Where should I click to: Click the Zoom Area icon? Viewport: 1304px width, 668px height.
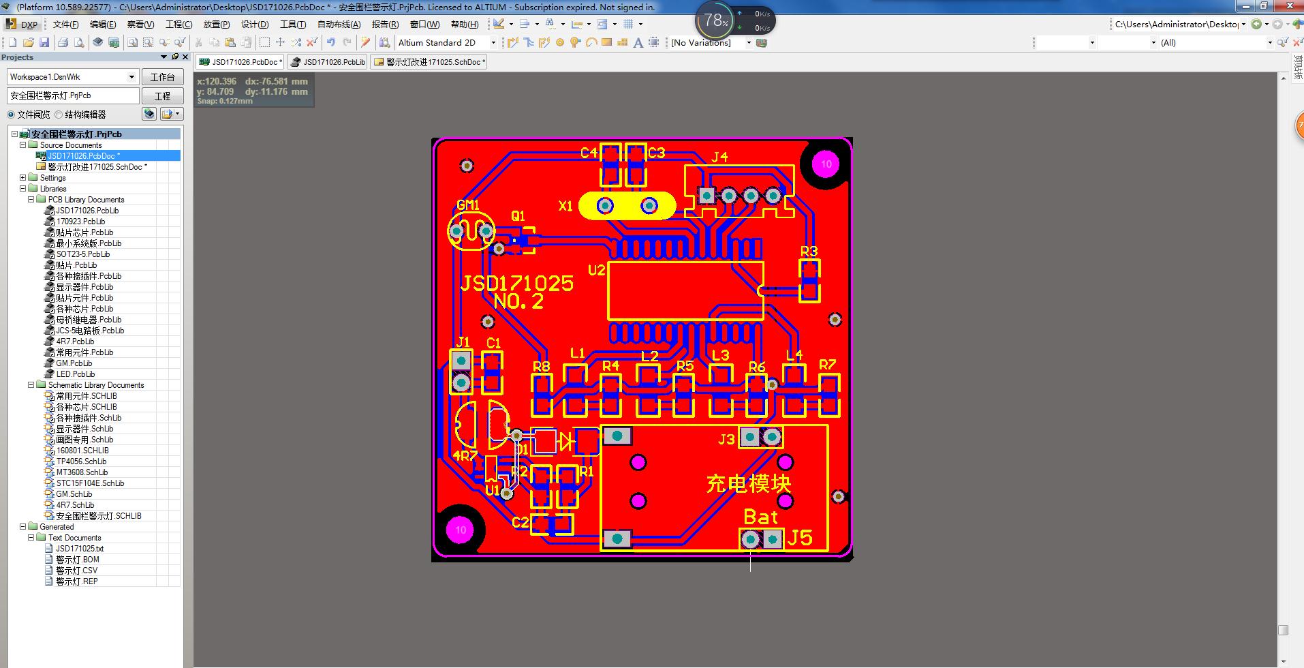click(148, 42)
